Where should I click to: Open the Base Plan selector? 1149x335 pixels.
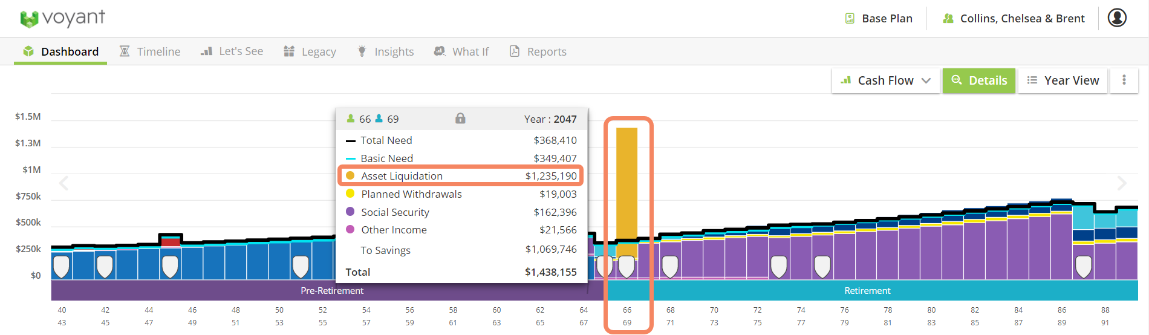point(879,19)
